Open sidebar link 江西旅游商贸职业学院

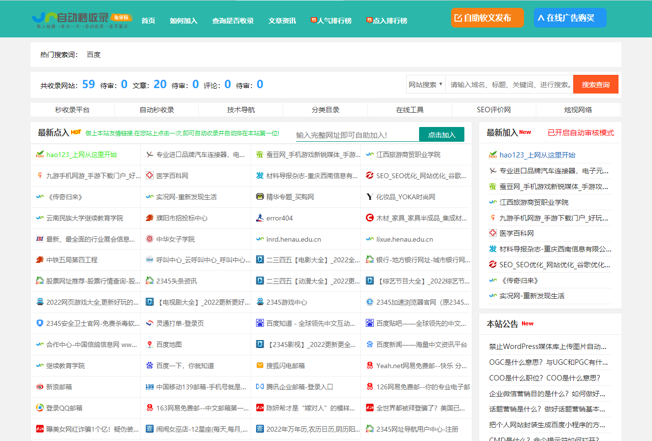tap(534, 202)
